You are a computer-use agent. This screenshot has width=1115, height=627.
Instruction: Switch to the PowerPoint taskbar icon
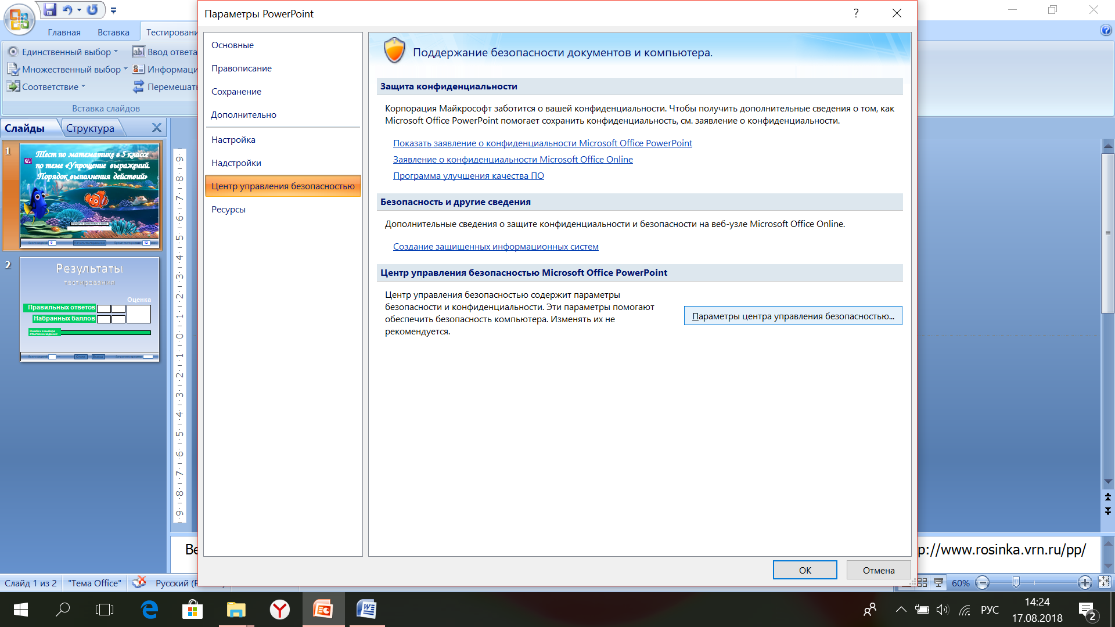323,610
